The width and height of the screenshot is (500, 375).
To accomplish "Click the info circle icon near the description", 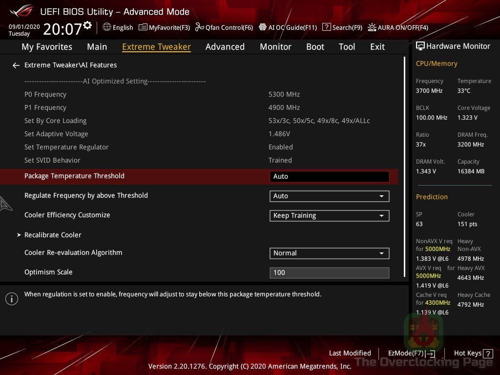I will tap(12, 298).
